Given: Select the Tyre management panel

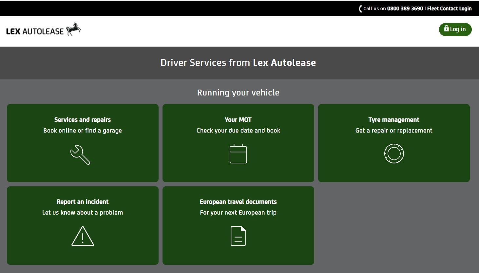Looking at the screenshot, I should 394,143.
